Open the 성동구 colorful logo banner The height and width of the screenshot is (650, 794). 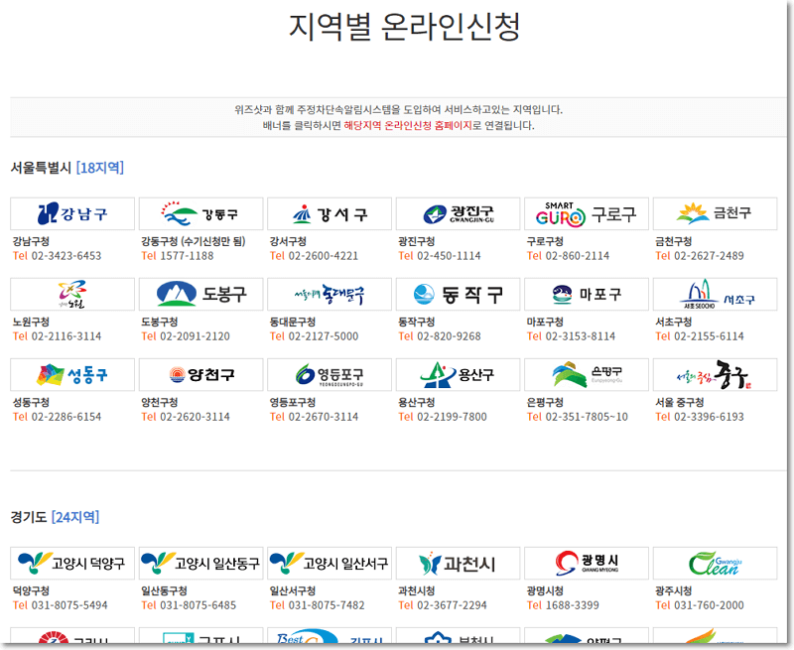[x=72, y=375]
